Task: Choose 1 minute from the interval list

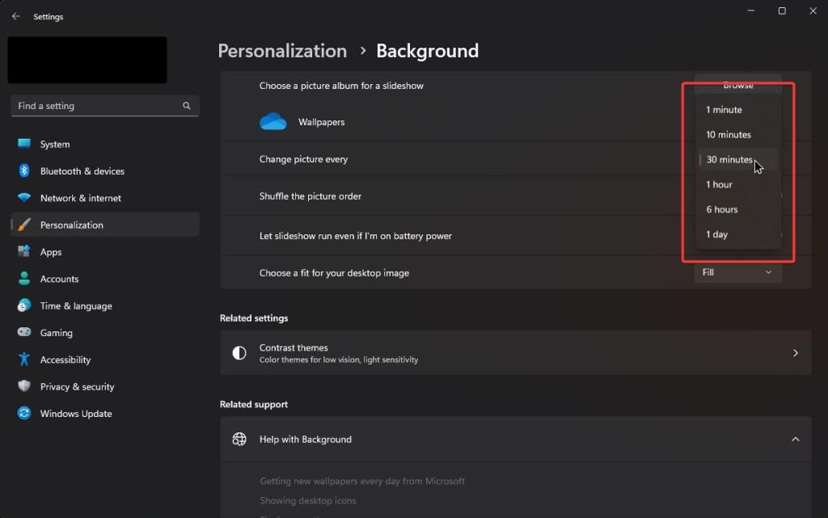Action: (x=737, y=110)
